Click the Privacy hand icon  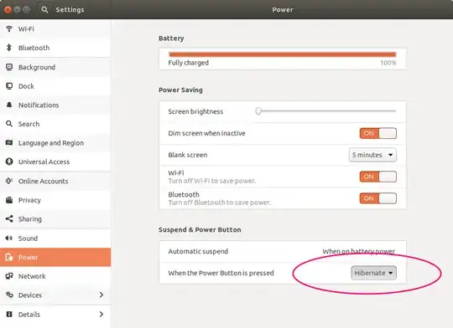point(9,200)
